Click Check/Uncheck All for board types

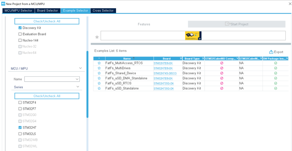[47, 21]
